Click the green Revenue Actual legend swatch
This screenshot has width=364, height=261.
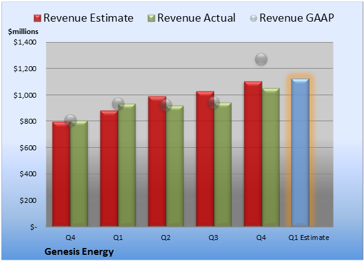(151, 19)
